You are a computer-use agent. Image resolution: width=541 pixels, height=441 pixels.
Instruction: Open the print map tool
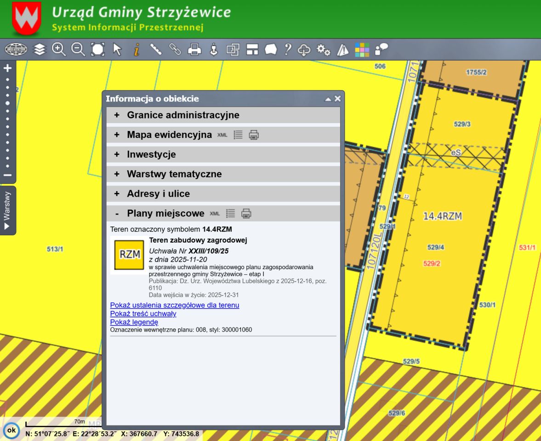click(194, 50)
